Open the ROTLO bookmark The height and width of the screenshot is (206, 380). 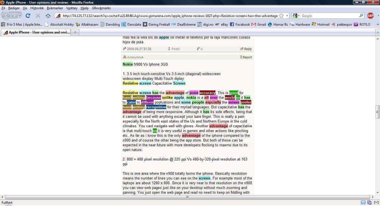362,24
